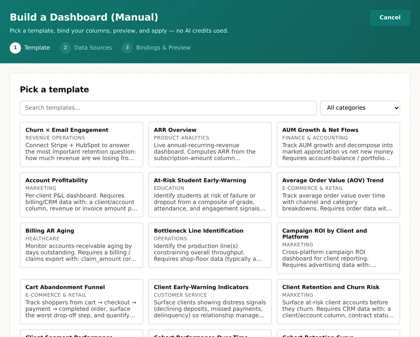Click the "Pick a template" heading

coord(54,90)
